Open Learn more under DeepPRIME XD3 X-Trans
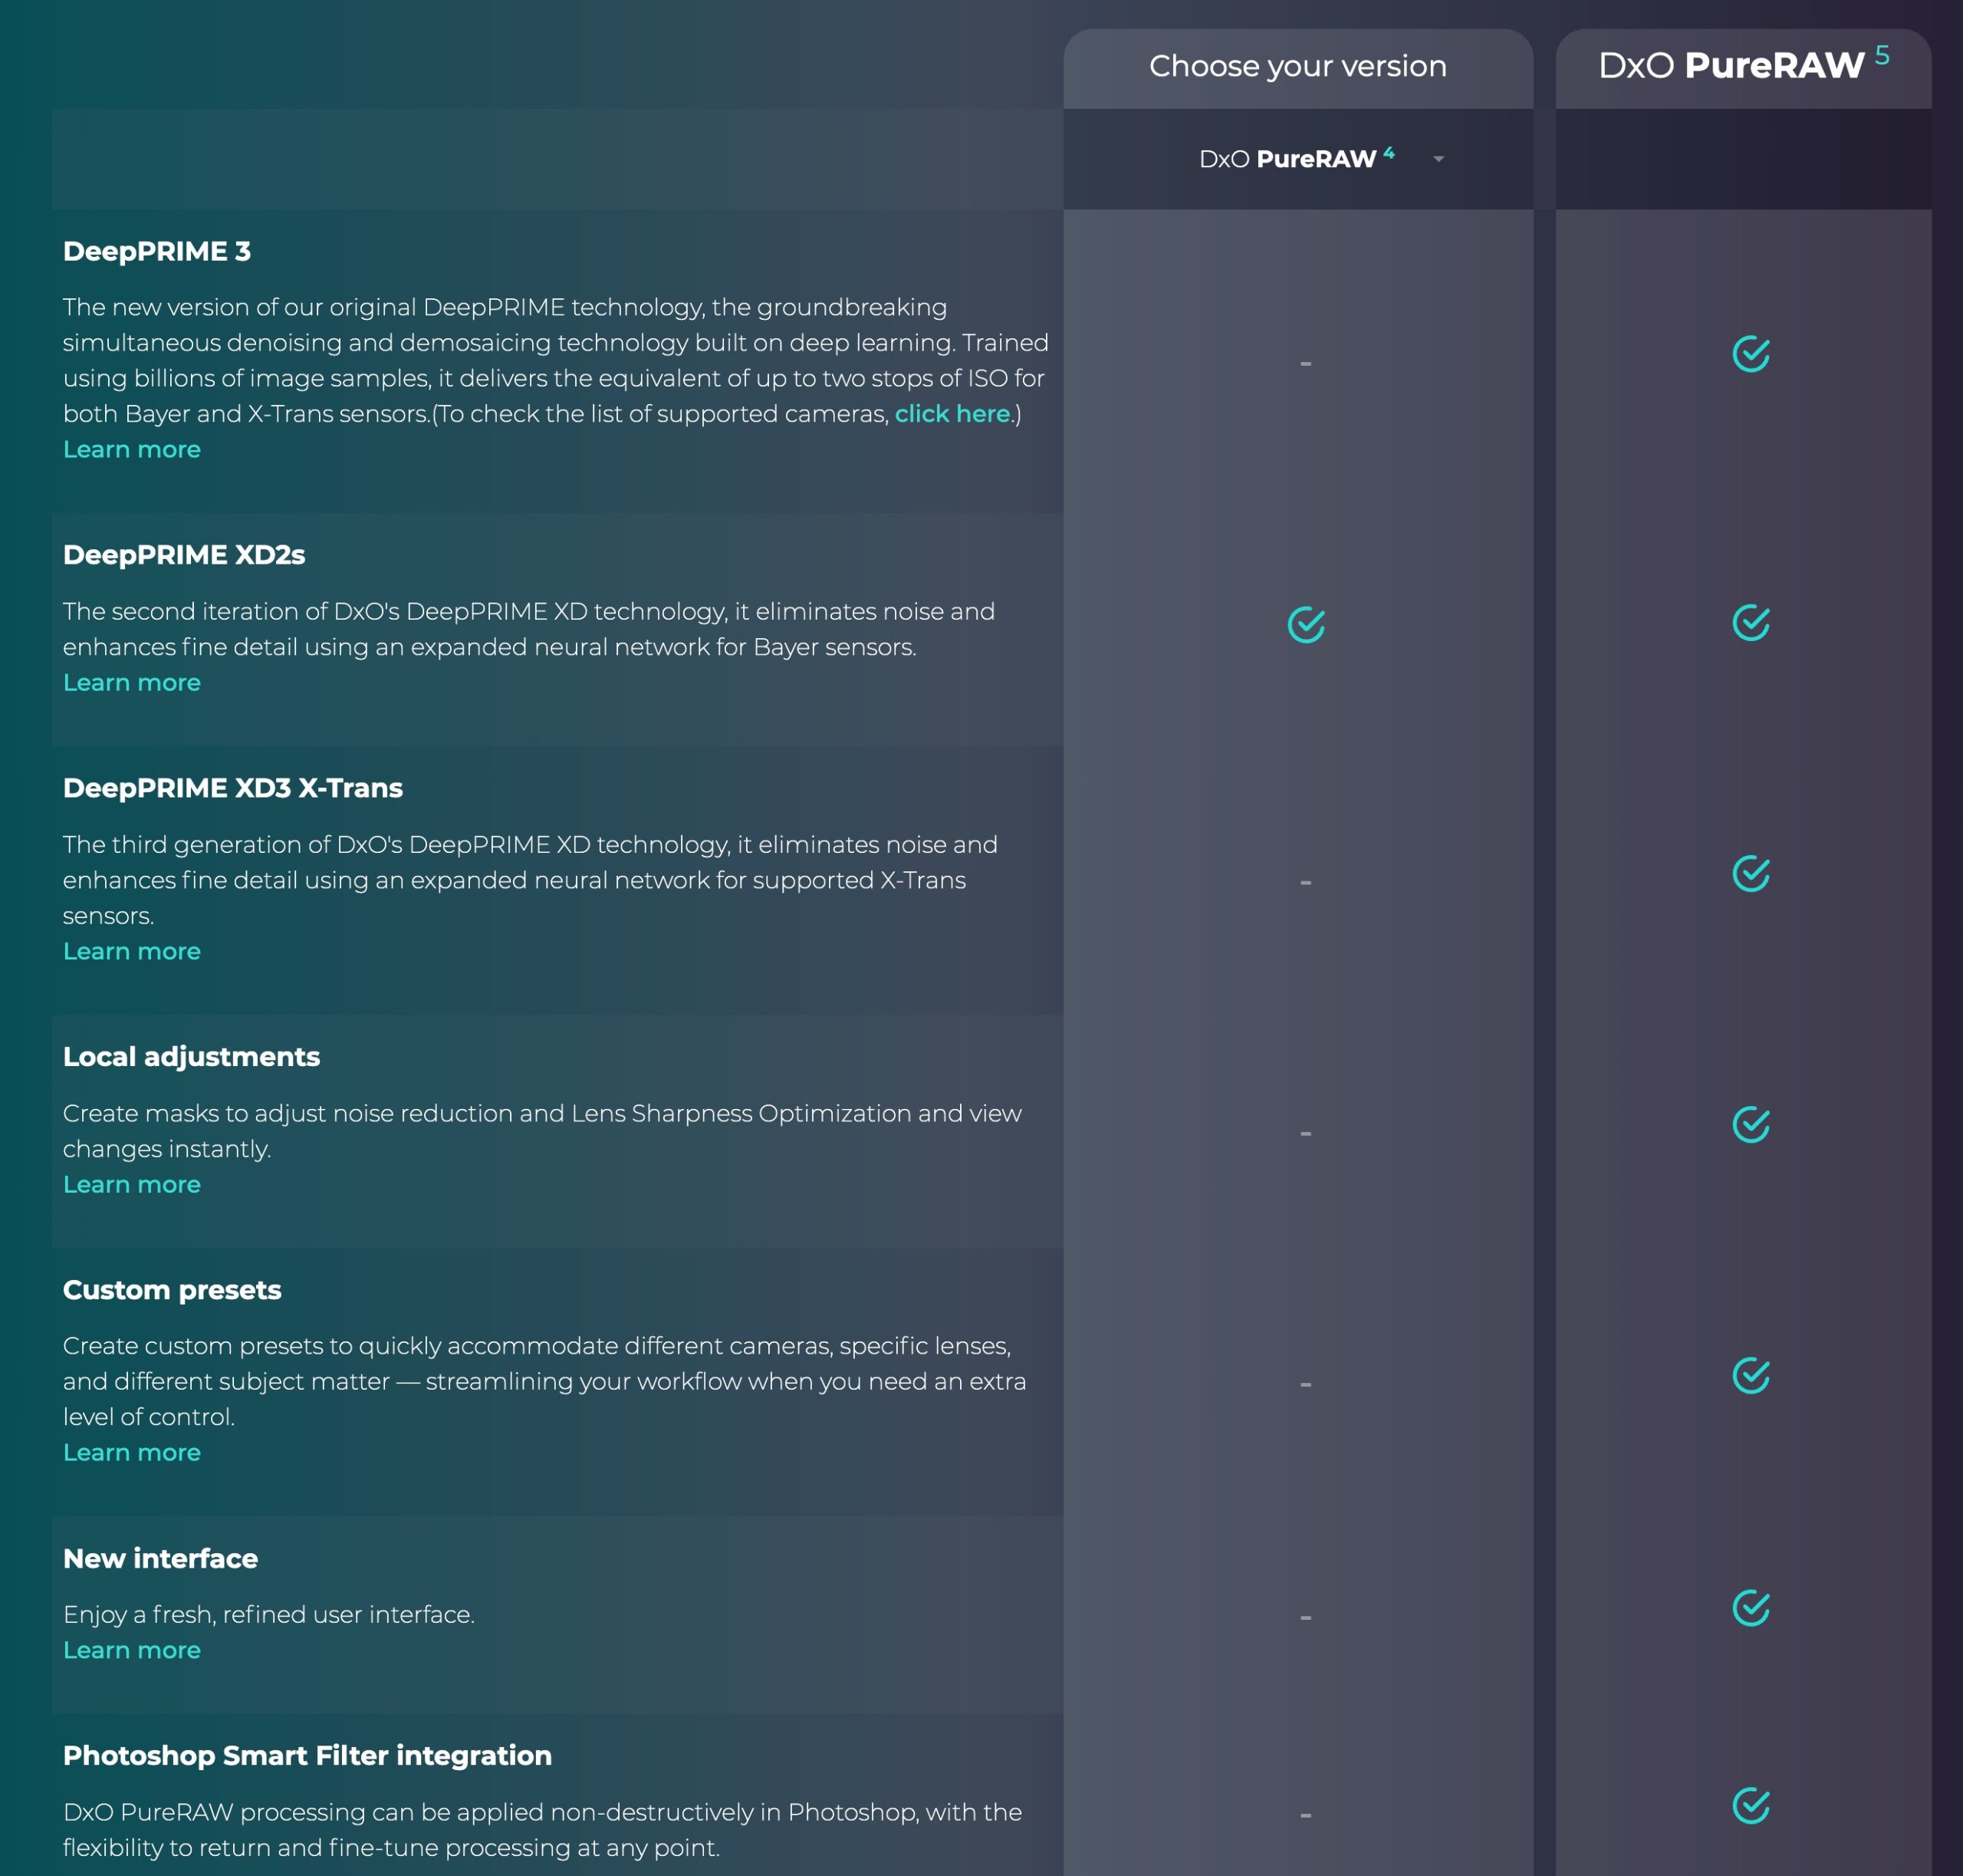 [132, 952]
